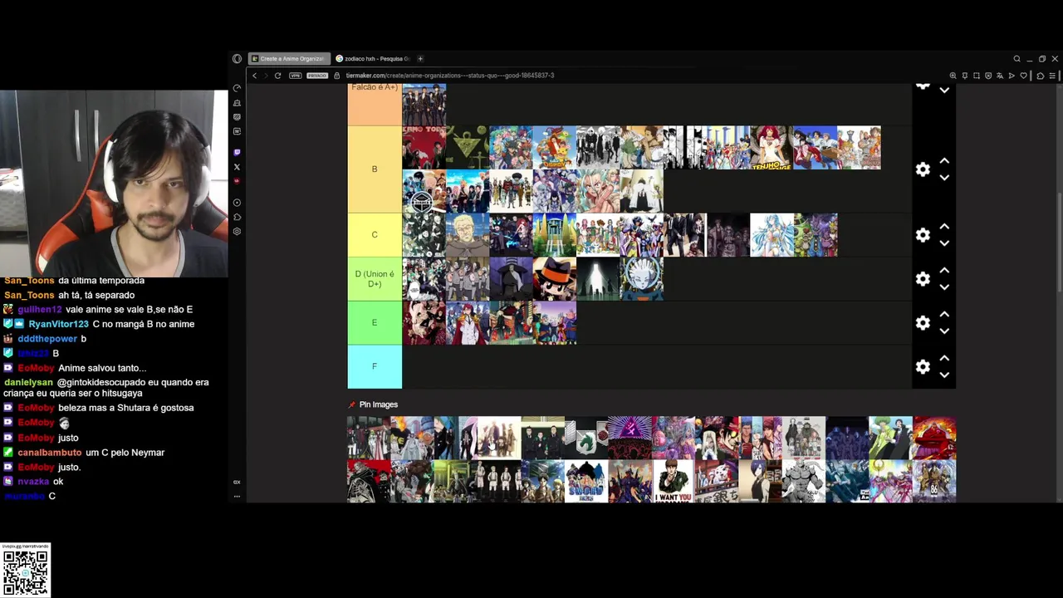The width and height of the screenshot is (1063, 598).
Task: Select TENJHO TENGE image in tier B
Action: (x=772, y=148)
